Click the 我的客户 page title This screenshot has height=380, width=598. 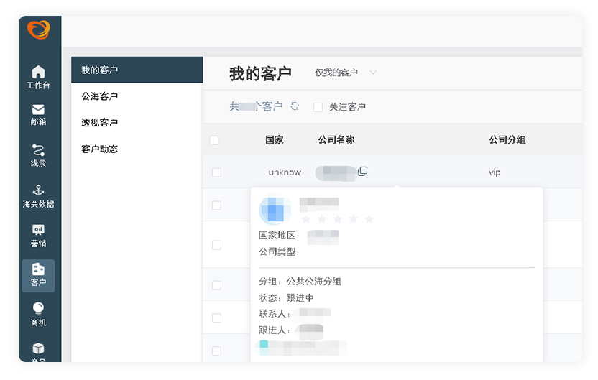pos(260,73)
